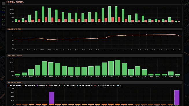
Task: Toggle Station Maintenance series in legend
Action: click(x=85, y=86)
